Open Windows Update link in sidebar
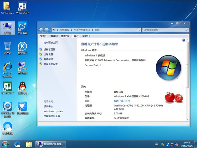Image resolution: width=197 pixels, height=148 pixels. pyautogui.click(x=53, y=111)
